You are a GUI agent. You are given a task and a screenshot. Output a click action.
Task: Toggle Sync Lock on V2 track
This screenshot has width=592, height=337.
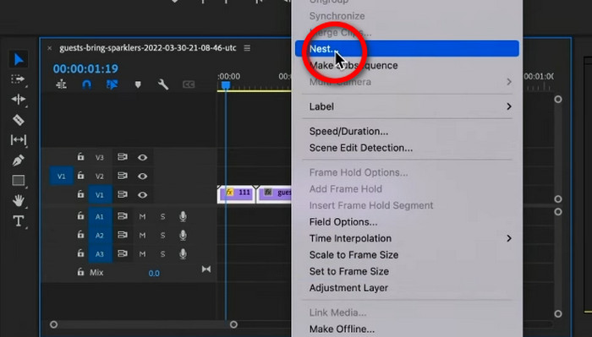(122, 176)
